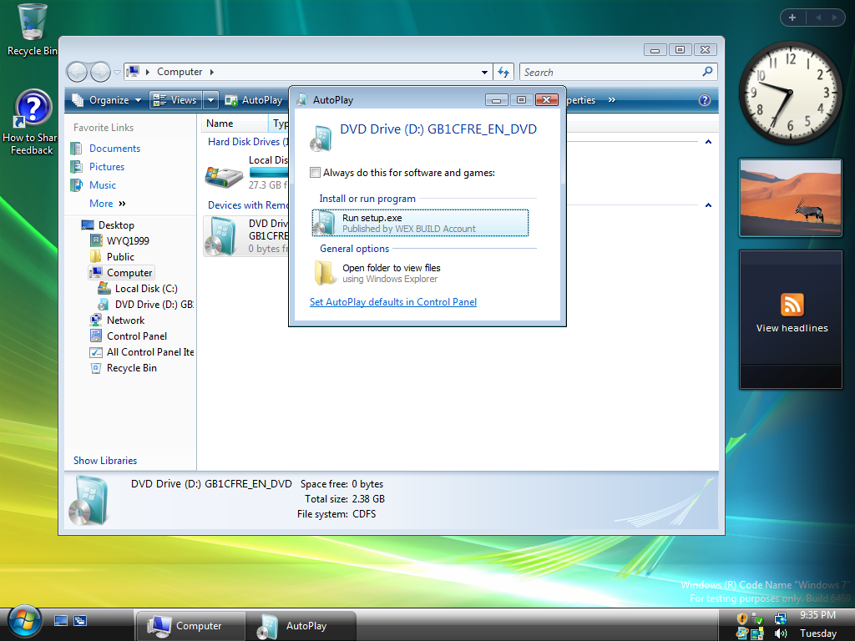This screenshot has width=855, height=641.
Task: Click the help question mark icon in toolbar
Action: click(704, 100)
